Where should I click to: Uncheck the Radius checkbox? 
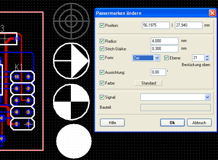click(x=102, y=41)
